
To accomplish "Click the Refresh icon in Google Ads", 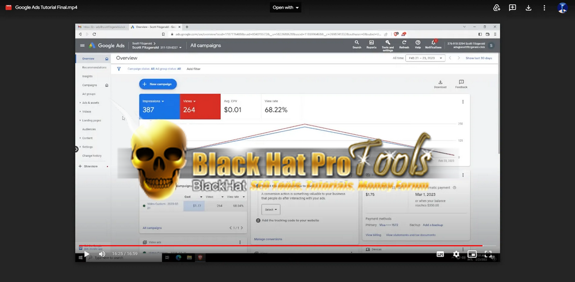I will 404,45.
